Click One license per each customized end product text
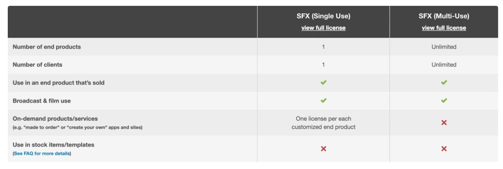 (x=323, y=123)
